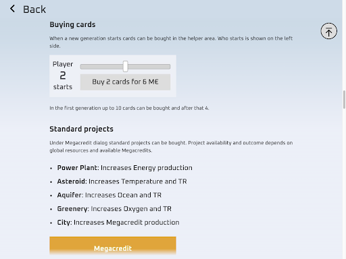Select the City list item
The image size is (346, 259).
[x=118, y=223]
